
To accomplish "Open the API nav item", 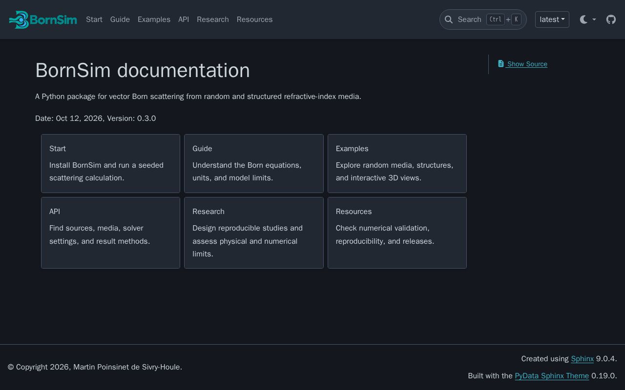I will 184,19.
